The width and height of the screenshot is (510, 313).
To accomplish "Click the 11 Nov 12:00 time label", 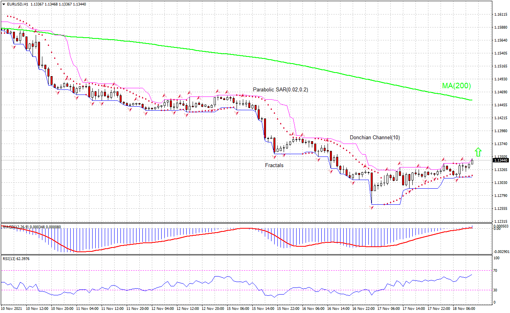I will [112, 309].
